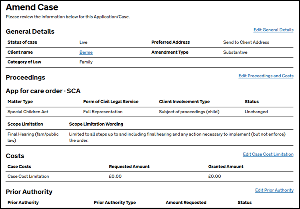Screen dimensions: 300x209
Task: Click the client name Bernie link
Action: tap(86, 52)
